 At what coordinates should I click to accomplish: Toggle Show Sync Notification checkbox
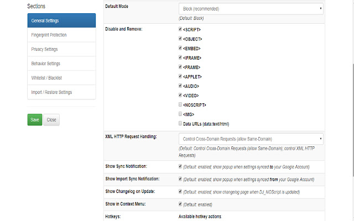pyautogui.click(x=180, y=166)
